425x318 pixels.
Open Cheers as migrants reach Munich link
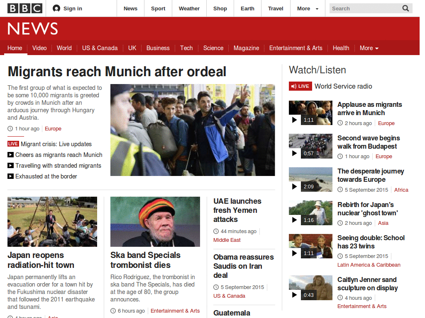pyautogui.click(x=59, y=155)
